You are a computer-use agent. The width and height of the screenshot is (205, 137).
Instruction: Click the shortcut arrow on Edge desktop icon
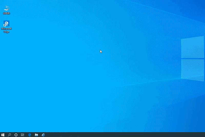coord(5,26)
